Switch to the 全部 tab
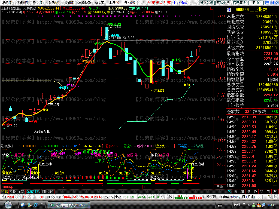279x209 pixels. [21, 192]
